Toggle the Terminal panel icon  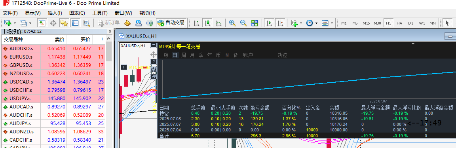click(75, 23)
